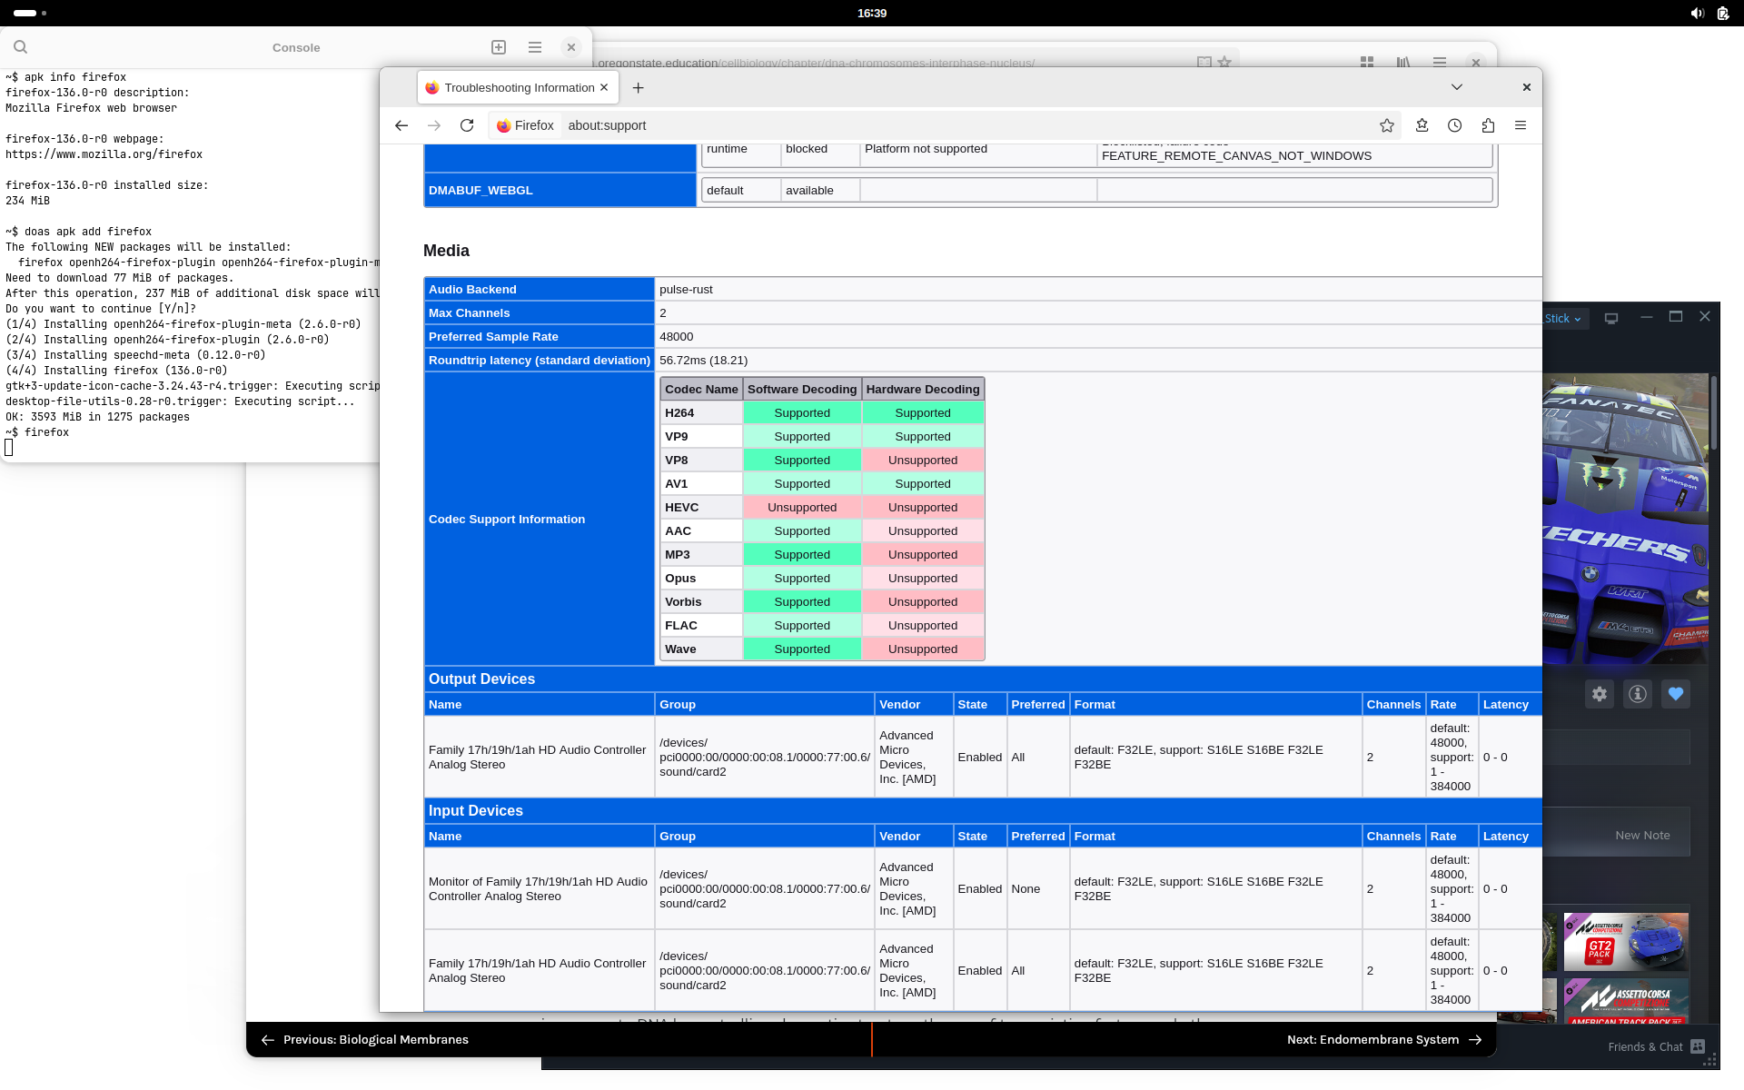
Task: Click the Roundtrip latency row label
Action: pyautogui.click(x=540, y=361)
